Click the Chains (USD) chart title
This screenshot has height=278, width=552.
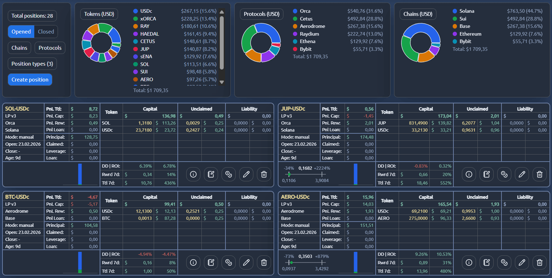[418, 14]
